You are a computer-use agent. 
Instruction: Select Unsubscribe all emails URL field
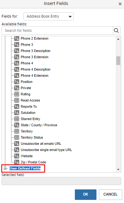coord(41,144)
